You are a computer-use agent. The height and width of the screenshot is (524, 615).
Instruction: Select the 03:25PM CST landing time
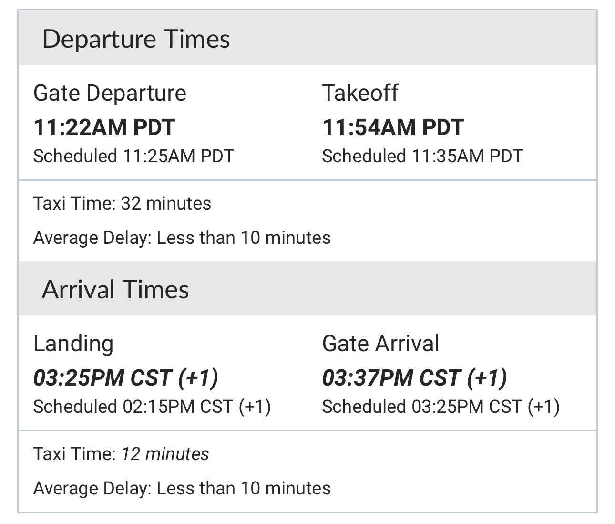point(102,378)
